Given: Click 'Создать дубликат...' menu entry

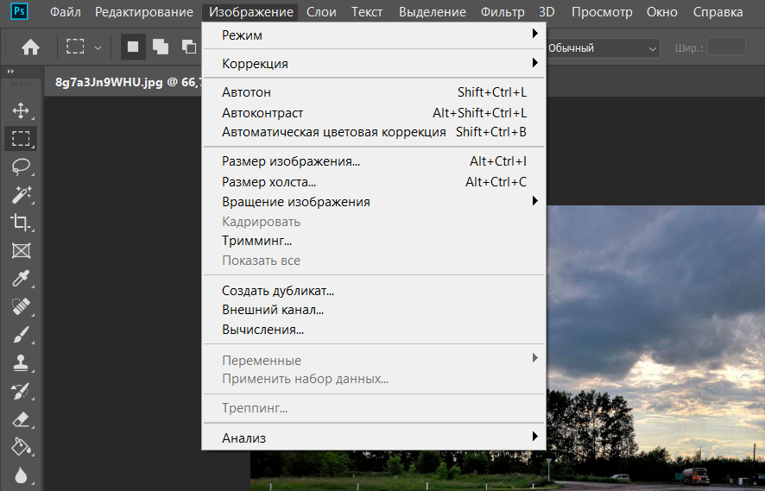Looking at the screenshot, I should [x=278, y=292].
